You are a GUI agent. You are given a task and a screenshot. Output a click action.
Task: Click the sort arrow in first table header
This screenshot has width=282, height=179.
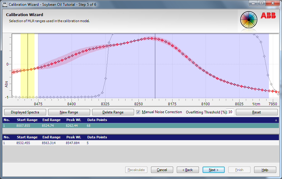276,120
